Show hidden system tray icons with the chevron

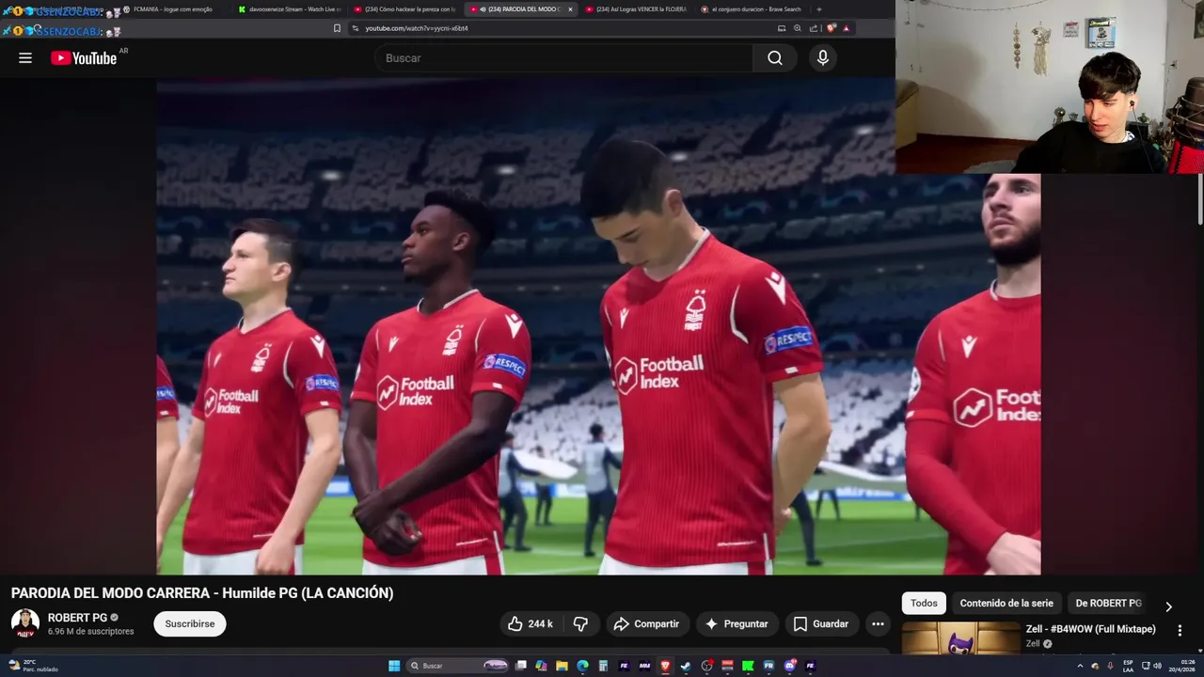coord(1080,666)
